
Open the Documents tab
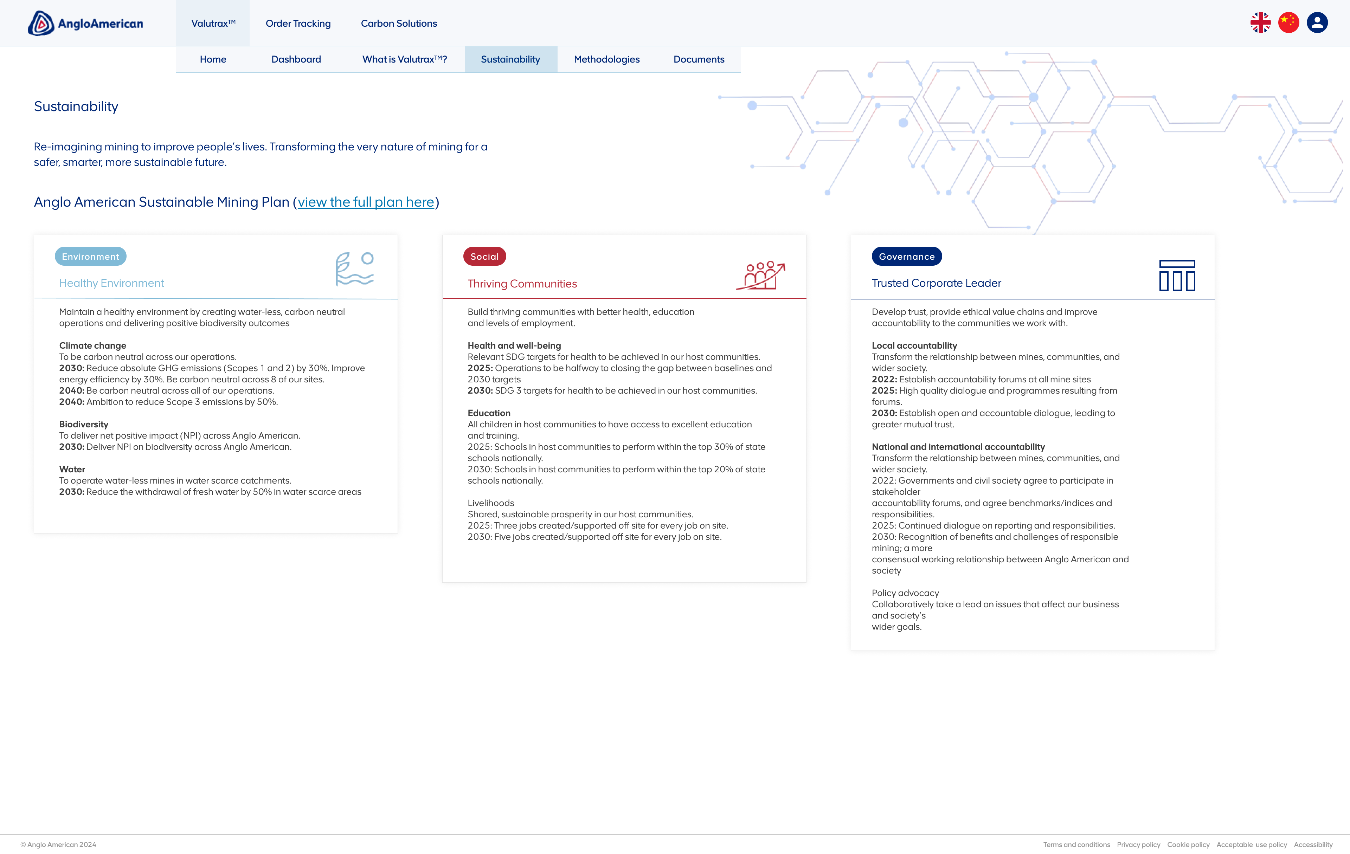(x=699, y=59)
